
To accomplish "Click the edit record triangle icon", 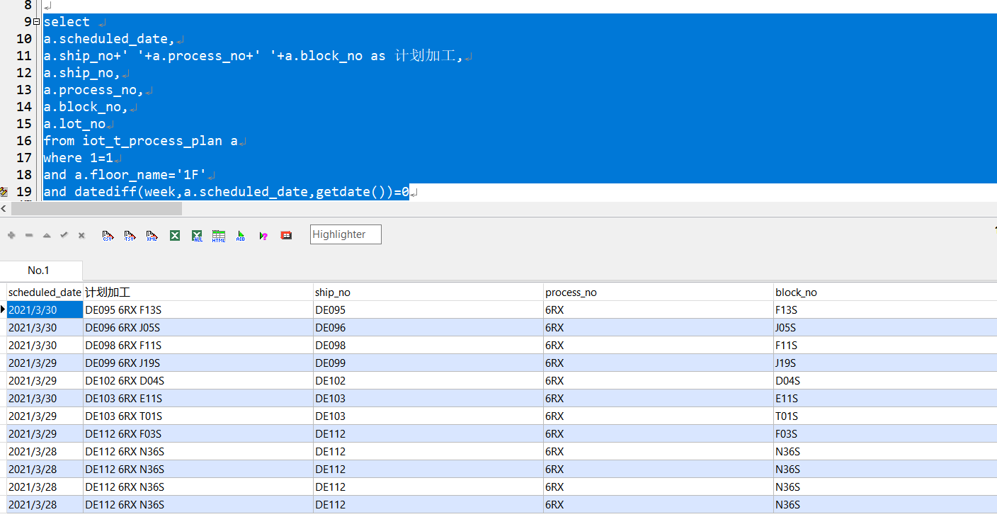I will pos(47,235).
